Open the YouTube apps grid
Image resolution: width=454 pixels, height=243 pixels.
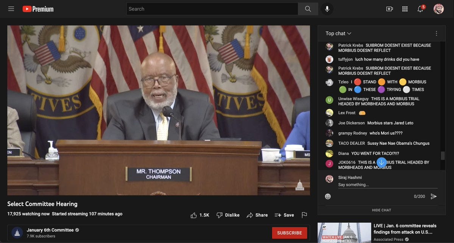click(x=405, y=9)
